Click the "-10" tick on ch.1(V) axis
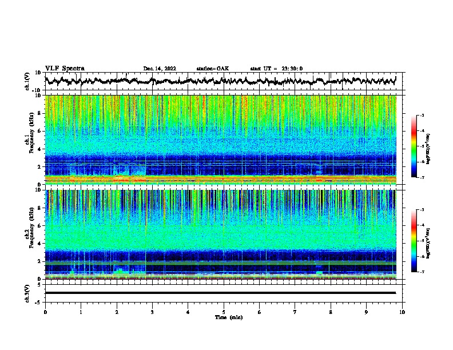Screen dimensions: 453x350 [37, 90]
